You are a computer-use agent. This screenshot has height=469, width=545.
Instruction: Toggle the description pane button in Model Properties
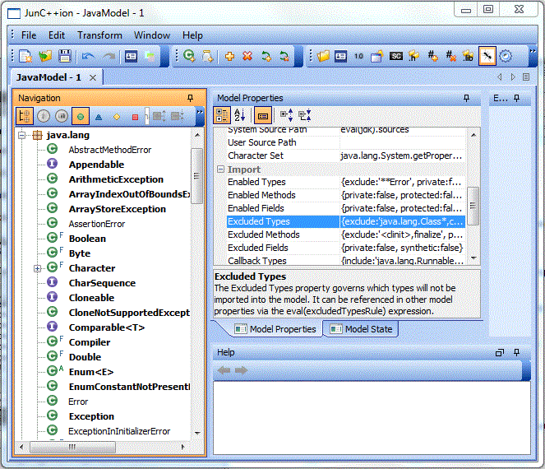click(x=263, y=115)
